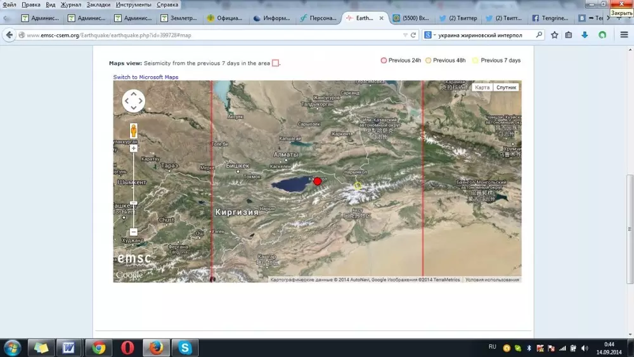Bookmark page with the star icon
This screenshot has width=634, height=357.
[555, 35]
